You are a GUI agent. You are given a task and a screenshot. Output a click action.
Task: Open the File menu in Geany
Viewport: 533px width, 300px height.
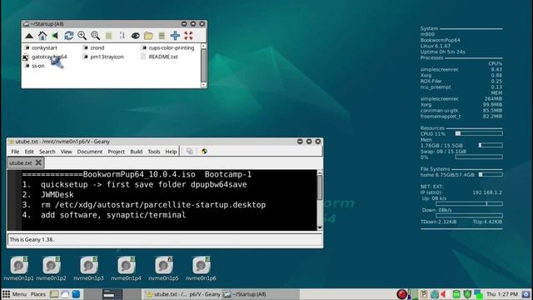coord(15,152)
